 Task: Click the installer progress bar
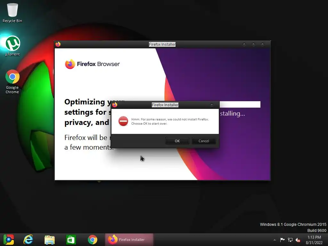click(x=240, y=104)
